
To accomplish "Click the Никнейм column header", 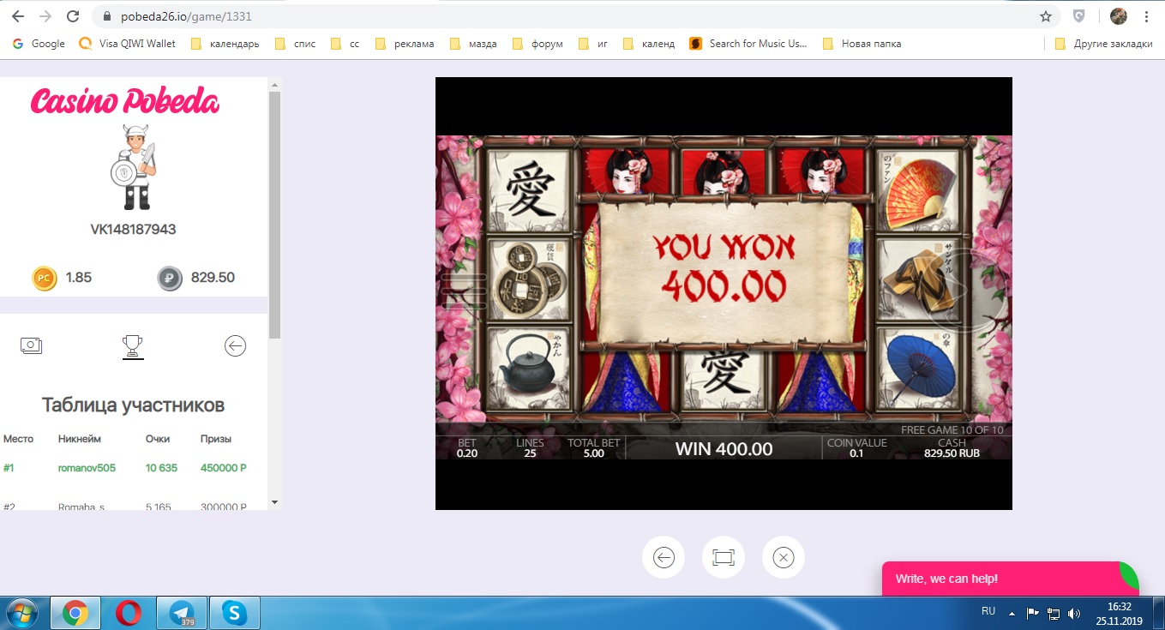I will click(x=80, y=439).
